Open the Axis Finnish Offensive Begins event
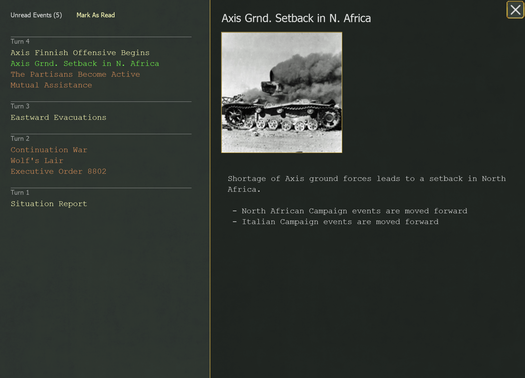This screenshot has width=525, height=378. (x=80, y=53)
